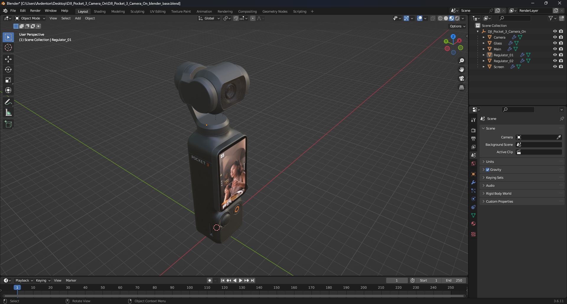Select the Scale tool
This screenshot has height=304, width=567.
(8, 80)
